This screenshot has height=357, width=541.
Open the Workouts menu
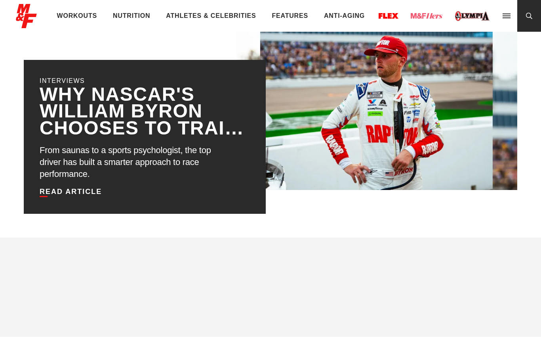77,16
